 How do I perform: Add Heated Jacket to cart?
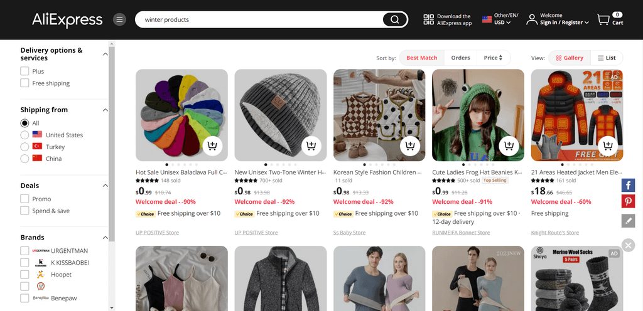[607, 145]
